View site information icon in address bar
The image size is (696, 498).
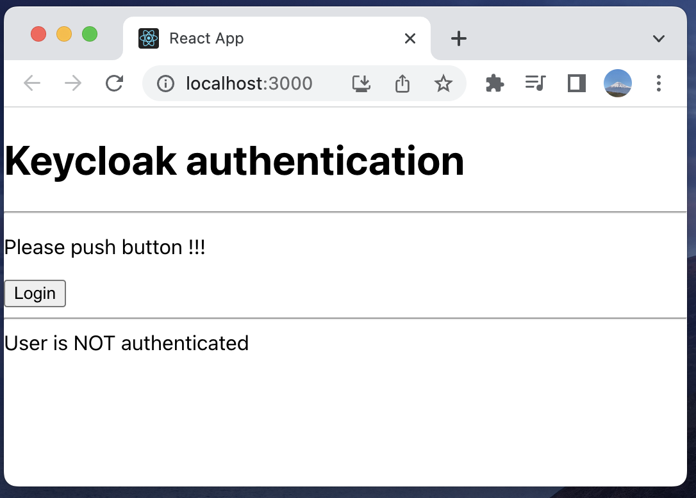[165, 83]
